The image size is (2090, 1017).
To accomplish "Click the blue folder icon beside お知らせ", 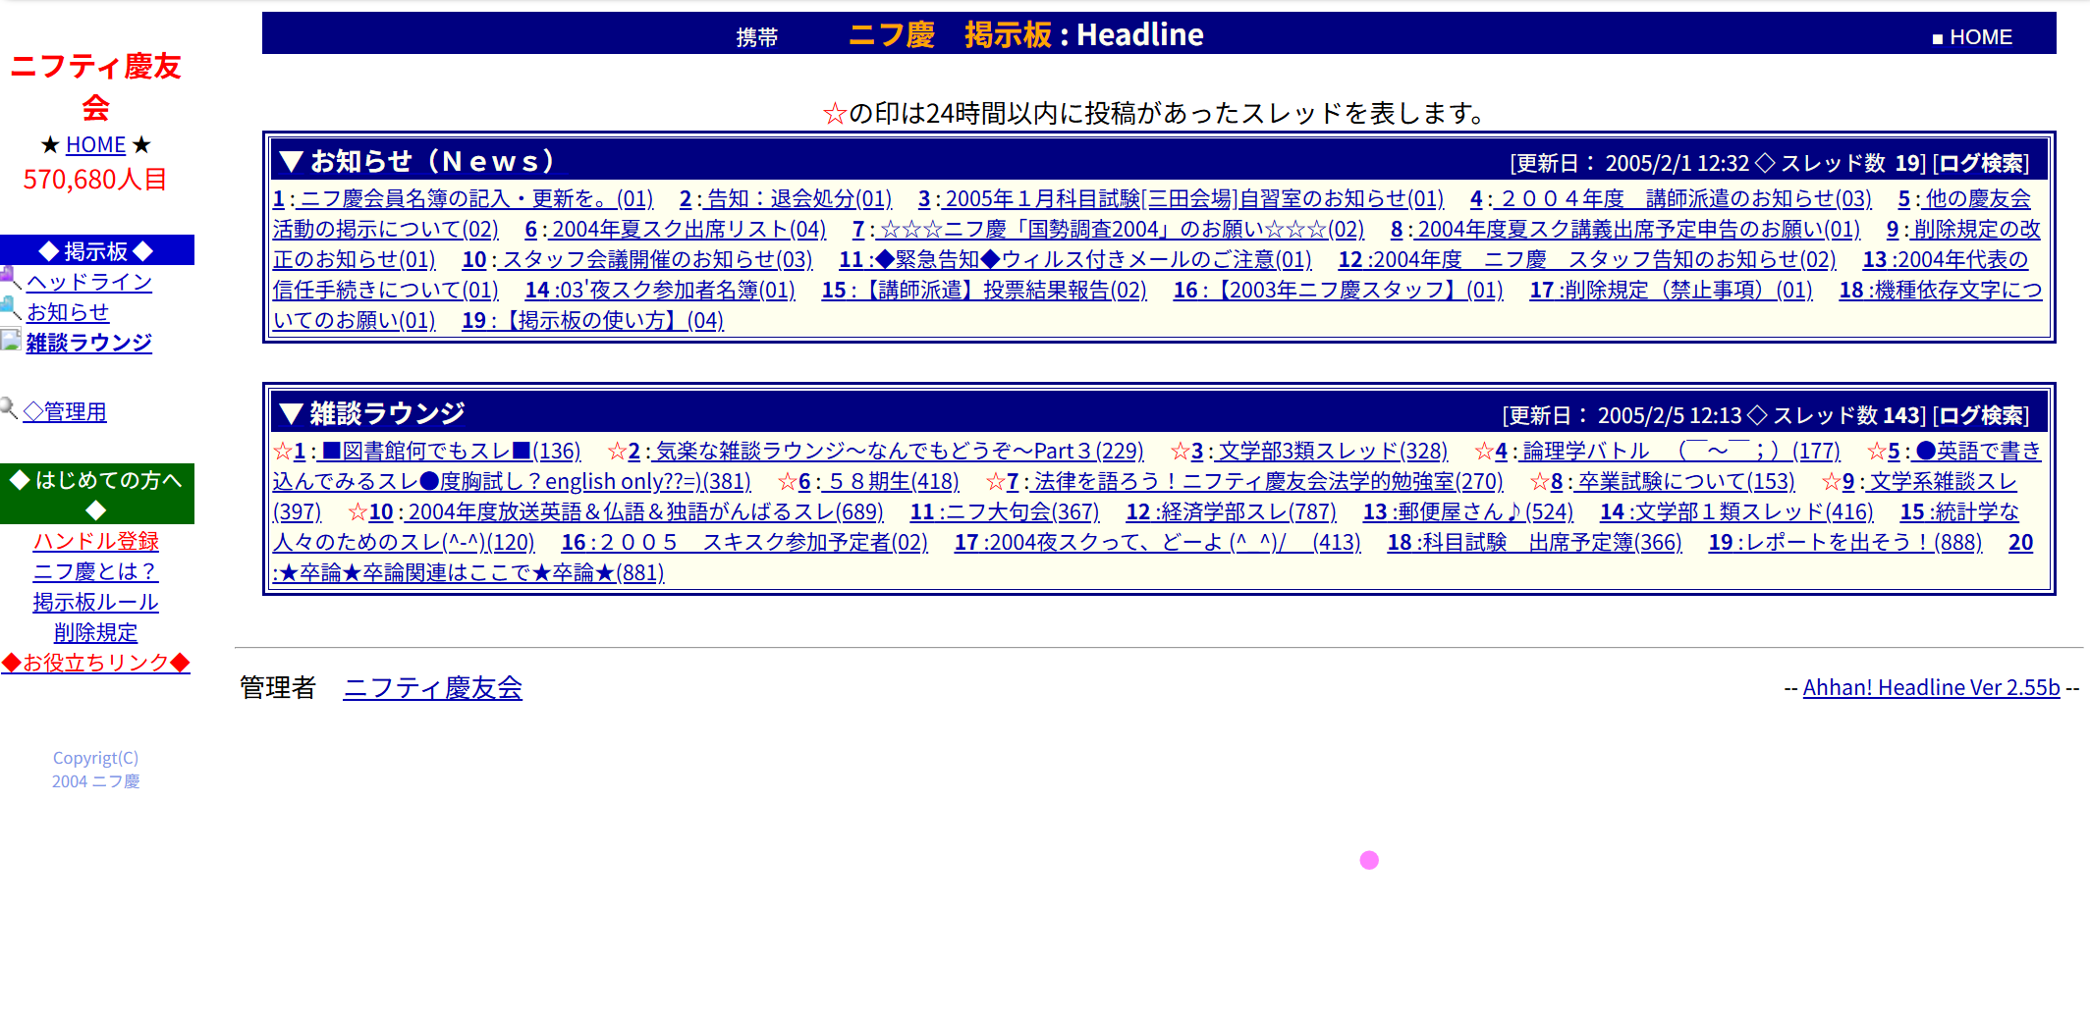I will 9,305.
